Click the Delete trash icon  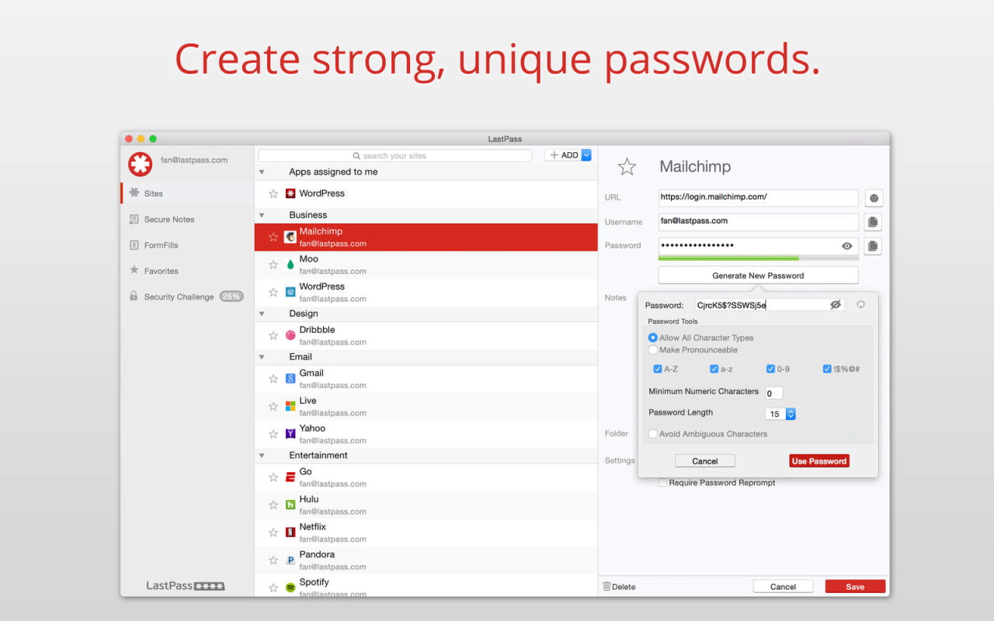coord(607,587)
